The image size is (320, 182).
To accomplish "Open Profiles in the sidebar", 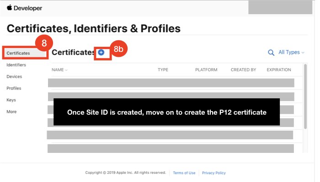I will [x=14, y=88].
